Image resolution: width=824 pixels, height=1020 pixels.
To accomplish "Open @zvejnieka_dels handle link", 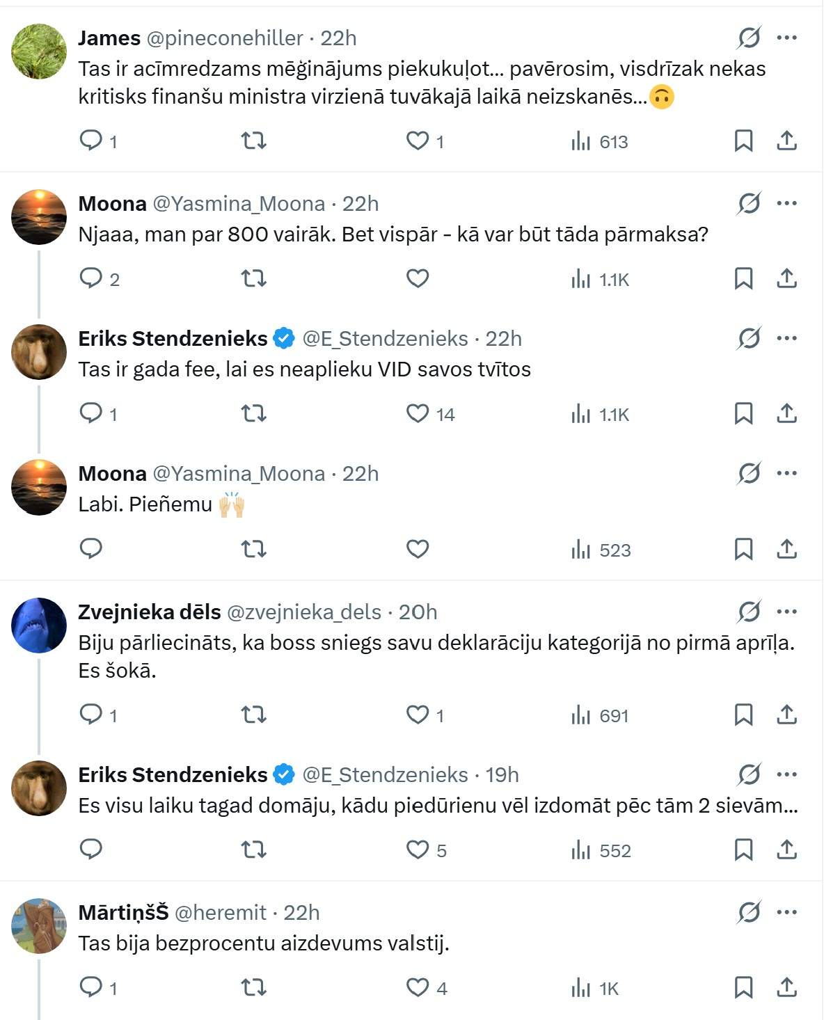I will (304, 612).
